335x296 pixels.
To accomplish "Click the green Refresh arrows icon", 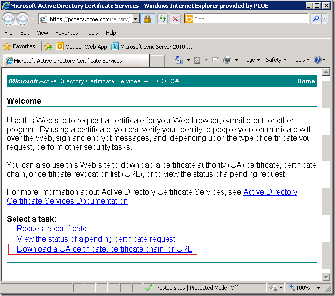I will [x=163, y=19].
